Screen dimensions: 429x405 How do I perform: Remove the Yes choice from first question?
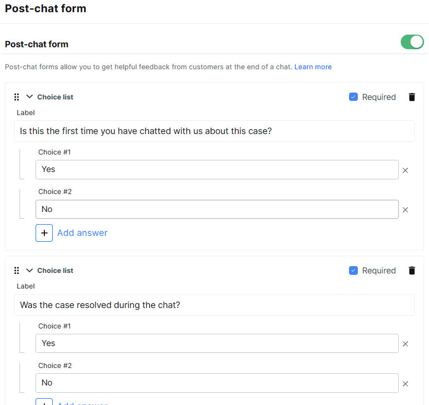pyautogui.click(x=405, y=171)
